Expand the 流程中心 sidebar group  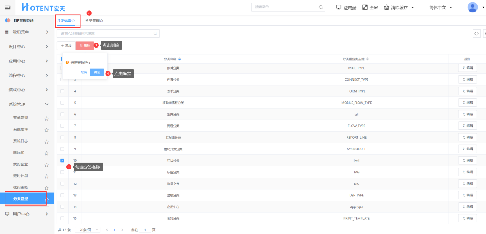coord(27,75)
